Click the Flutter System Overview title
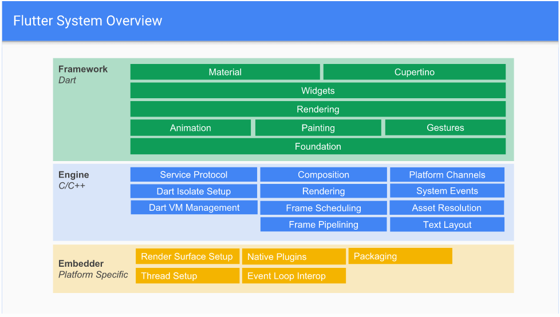Viewport: 560px width, 317px height. pyautogui.click(x=88, y=21)
